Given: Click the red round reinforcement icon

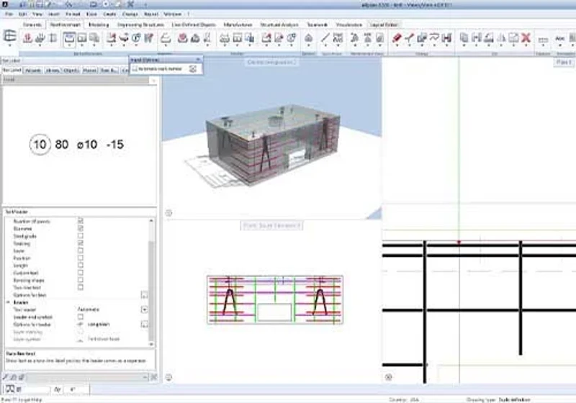Looking at the screenshot, I should pyautogui.click(x=183, y=37).
